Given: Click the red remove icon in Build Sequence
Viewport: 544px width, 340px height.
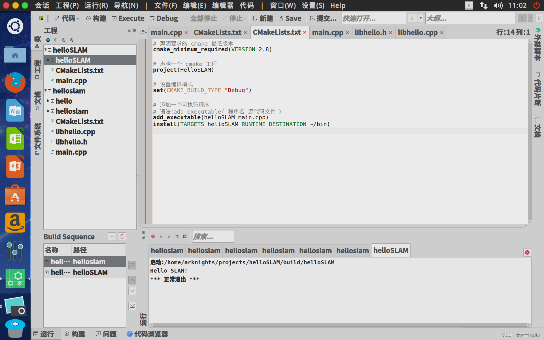Looking at the screenshot, I should 122,237.
